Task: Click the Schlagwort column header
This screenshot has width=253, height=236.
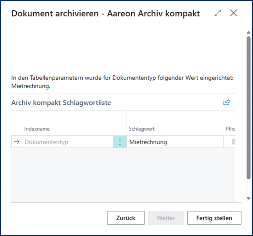Action: (142, 129)
